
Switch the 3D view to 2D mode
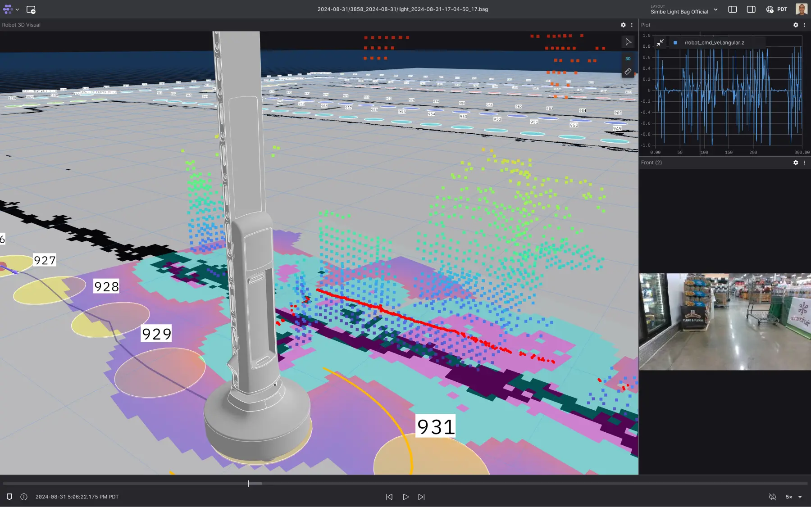(627, 59)
